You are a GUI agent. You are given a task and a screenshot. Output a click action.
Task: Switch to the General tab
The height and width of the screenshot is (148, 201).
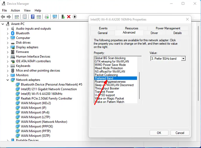coord(103,33)
